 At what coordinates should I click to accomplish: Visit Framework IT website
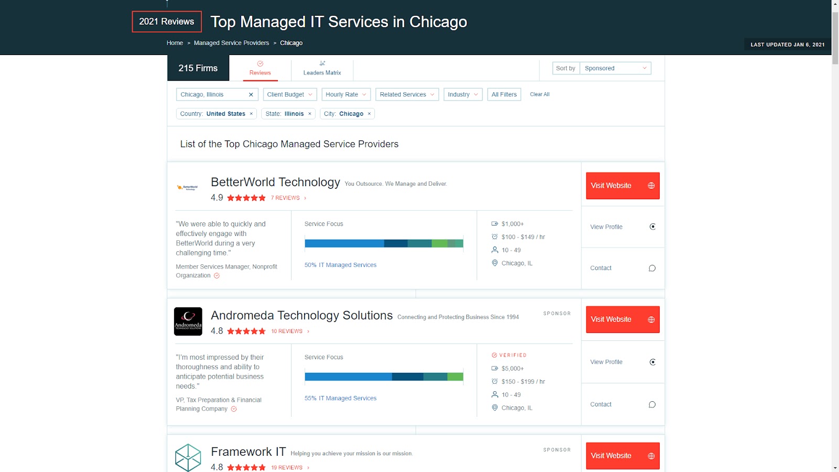tap(622, 456)
